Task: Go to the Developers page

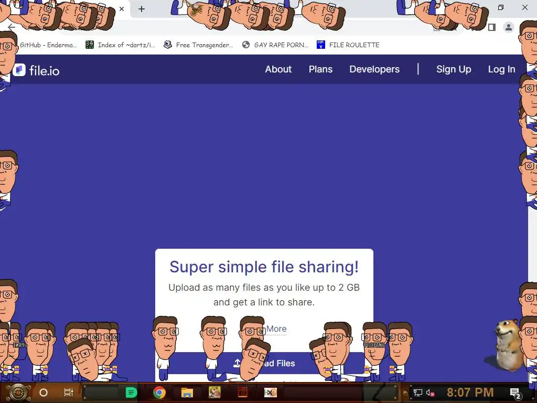Action: click(374, 69)
